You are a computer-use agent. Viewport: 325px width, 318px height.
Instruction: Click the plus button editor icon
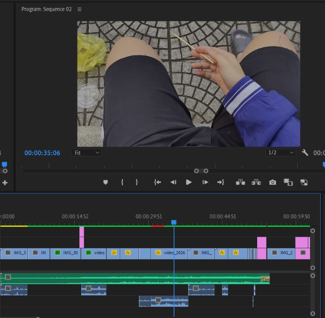click(5, 183)
